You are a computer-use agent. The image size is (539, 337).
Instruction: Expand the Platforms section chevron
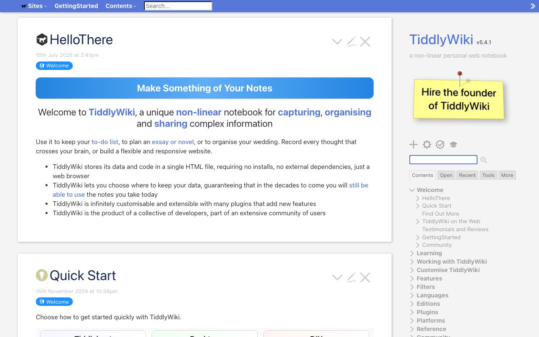[x=412, y=321]
